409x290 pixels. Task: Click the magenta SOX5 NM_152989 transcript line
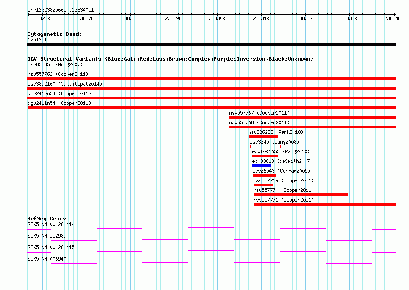tap(211, 240)
